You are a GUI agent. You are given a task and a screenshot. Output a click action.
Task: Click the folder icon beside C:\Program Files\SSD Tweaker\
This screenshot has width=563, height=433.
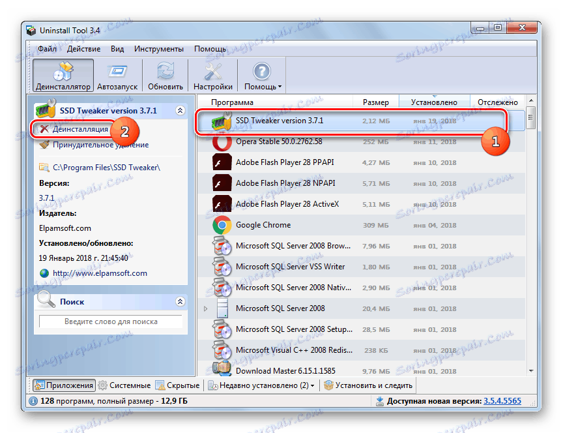pos(44,168)
